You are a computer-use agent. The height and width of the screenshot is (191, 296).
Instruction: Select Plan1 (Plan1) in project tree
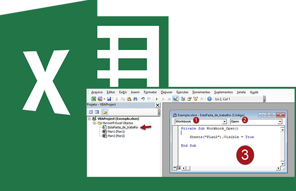tap(116, 131)
